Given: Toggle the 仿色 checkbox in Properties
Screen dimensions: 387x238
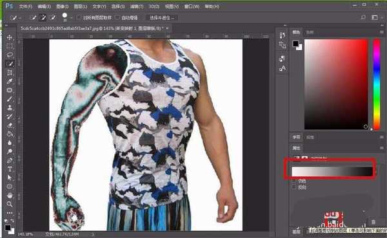Looking at the screenshot, I should (x=293, y=181).
